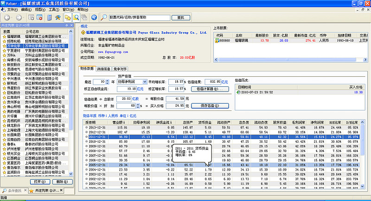Click the pin icon on watchlist panel header

coord(66,25)
